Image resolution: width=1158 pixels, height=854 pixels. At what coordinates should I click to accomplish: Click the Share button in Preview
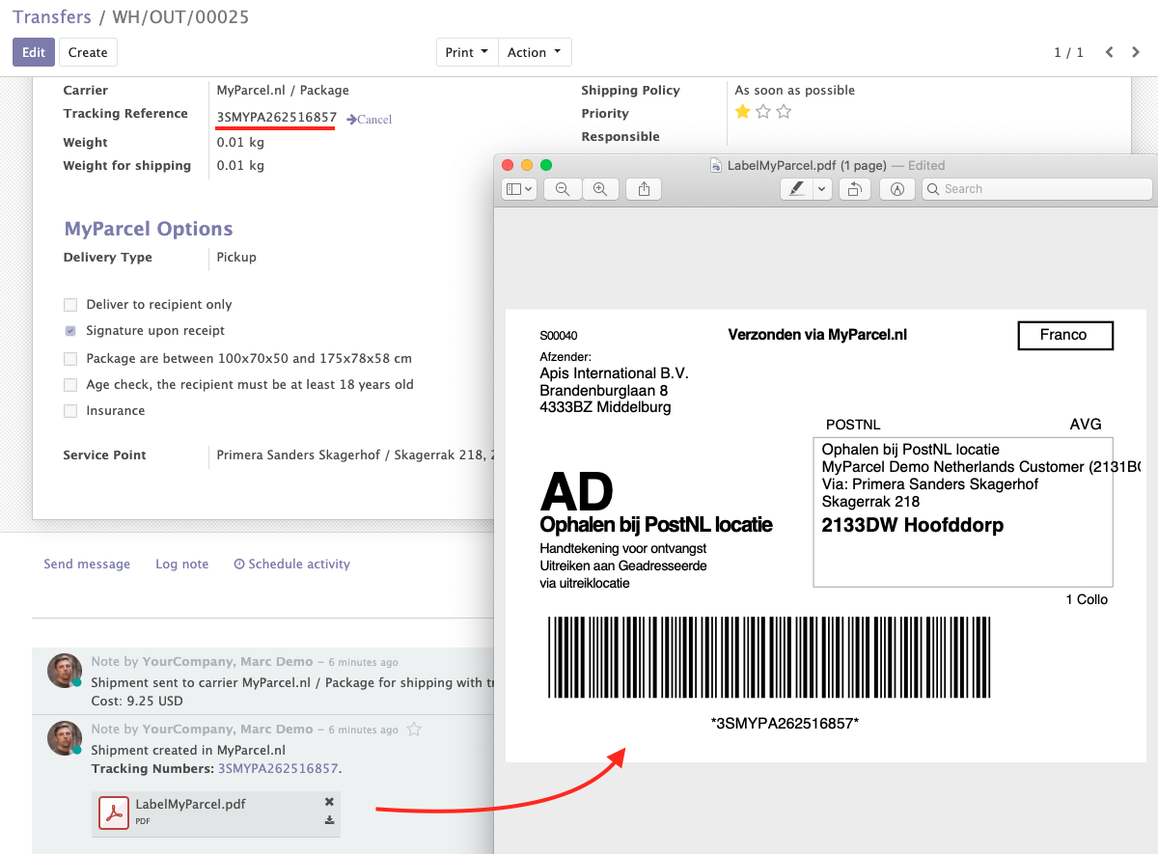(x=644, y=189)
